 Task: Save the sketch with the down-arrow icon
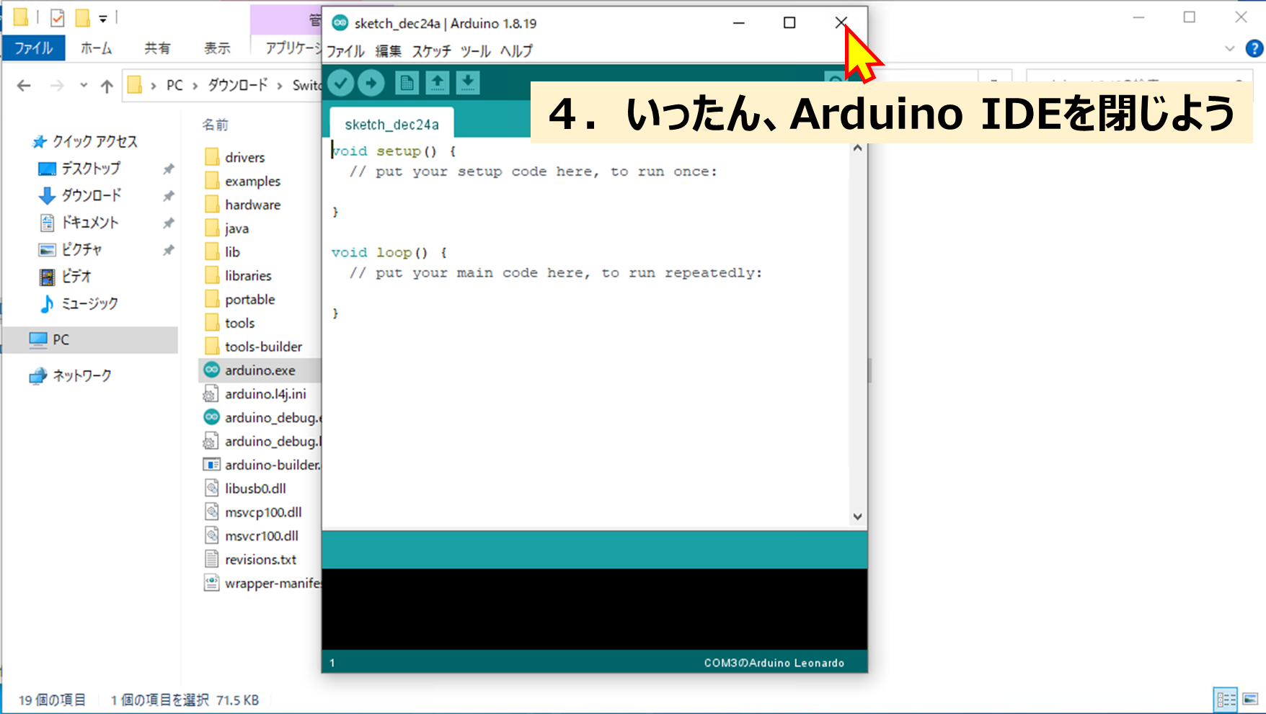point(468,83)
